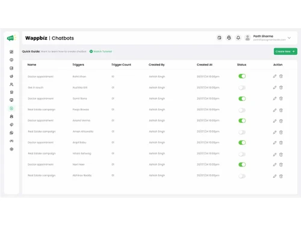
Task: Click the Status column header
Action: tap(241, 64)
